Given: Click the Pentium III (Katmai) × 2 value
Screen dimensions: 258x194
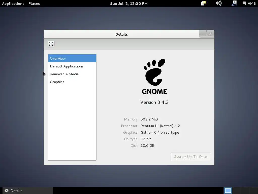Looking at the screenshot, I should [x=160, y=126].
